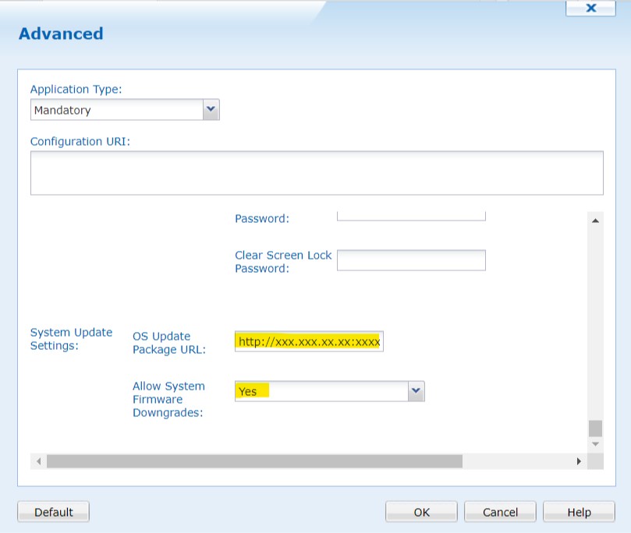Image resolution: width=631 pixels, height=533 pixels.
Task: Confirm settings with the OK button
Action: [421, 512]
